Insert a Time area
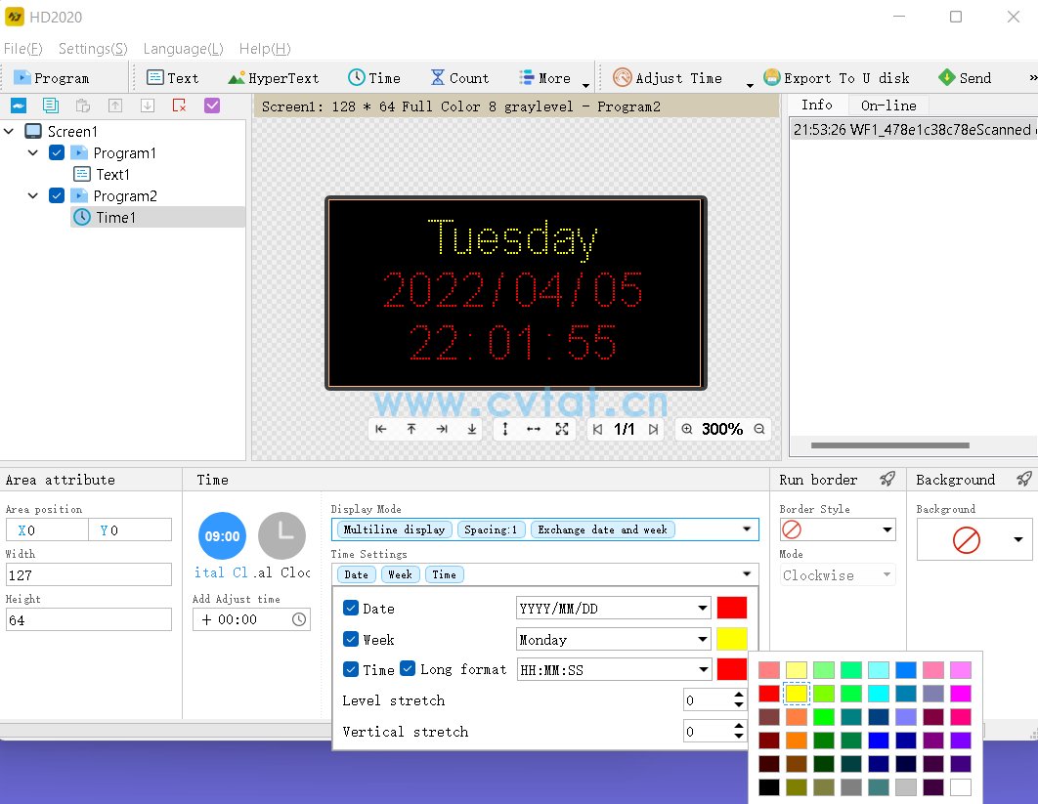 374,78
